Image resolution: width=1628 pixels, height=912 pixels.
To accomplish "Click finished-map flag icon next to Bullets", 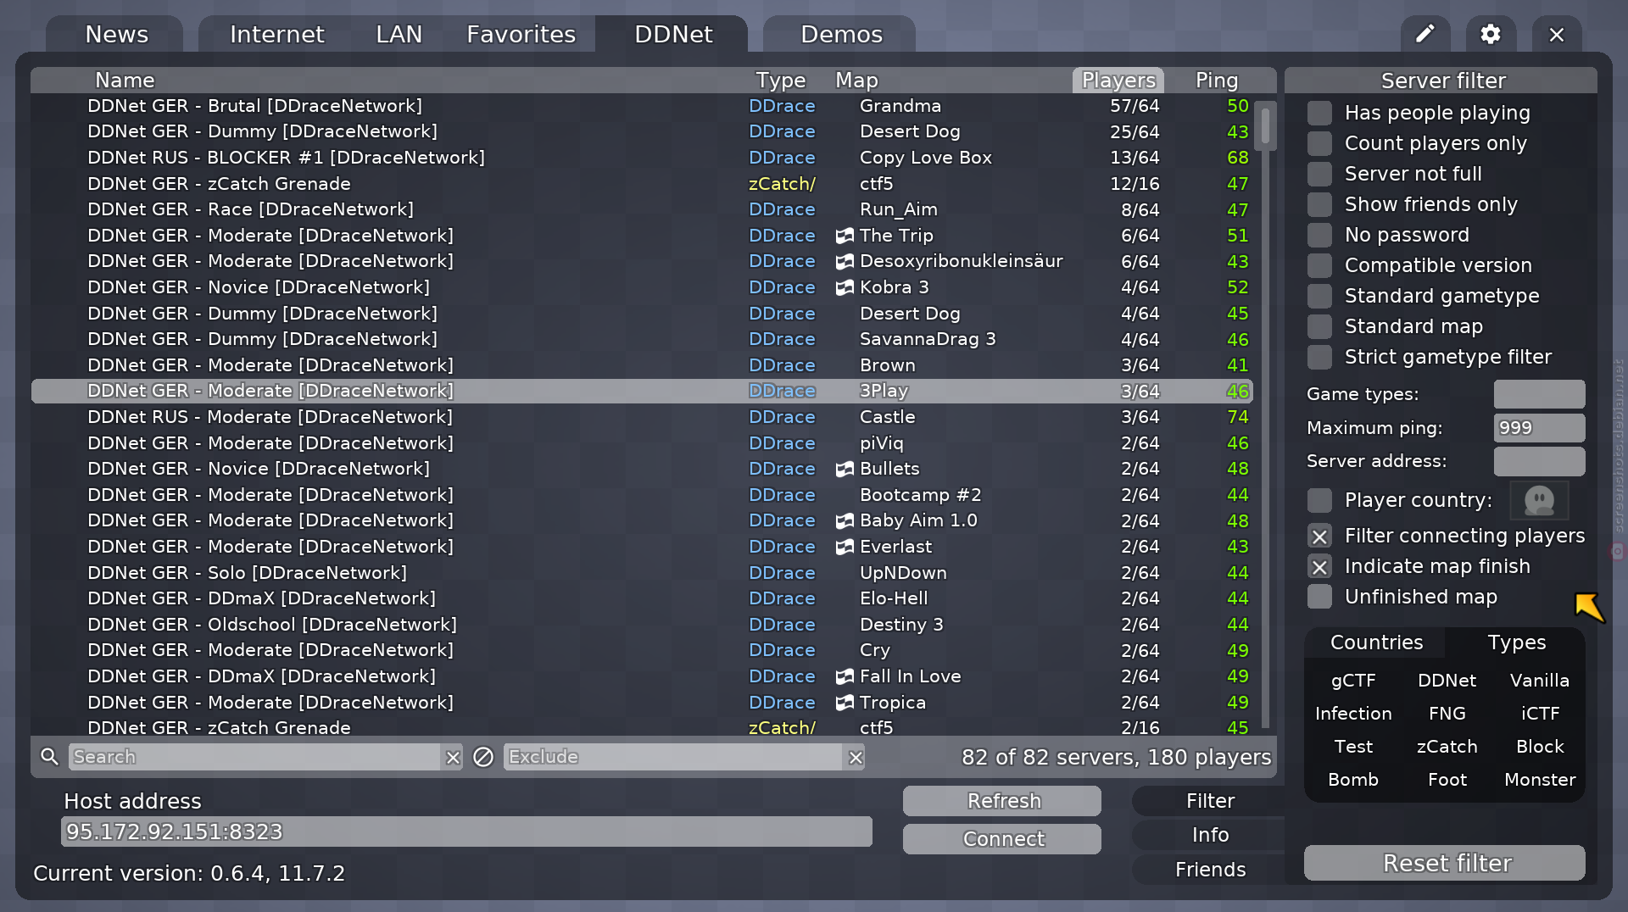I will click(x=845, y=469).
